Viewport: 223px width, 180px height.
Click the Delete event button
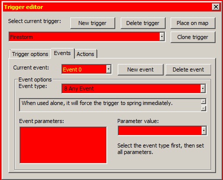click(x=188, y=69)
